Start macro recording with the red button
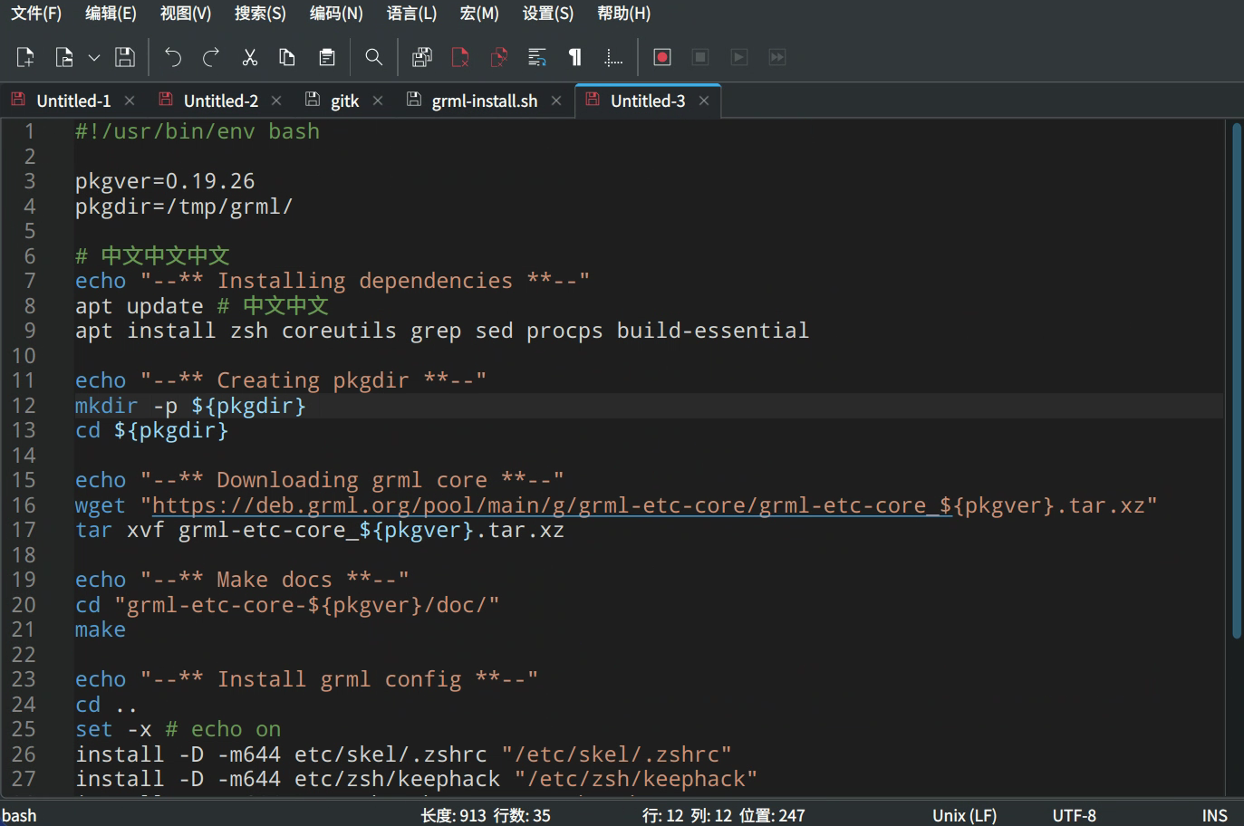 coord(662,57)
